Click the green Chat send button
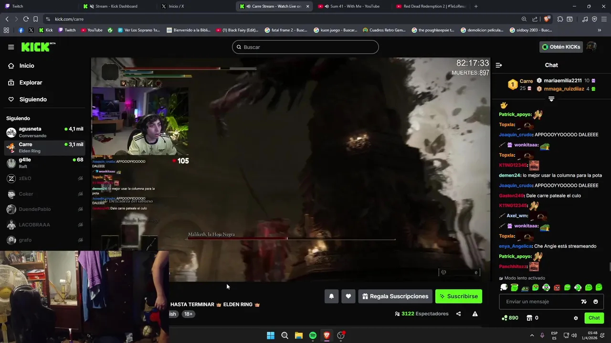 point(594,318)
